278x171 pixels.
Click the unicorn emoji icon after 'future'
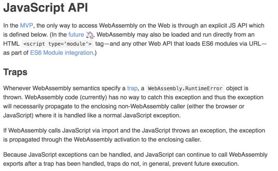pyautogui.click(x=90, y=35)
